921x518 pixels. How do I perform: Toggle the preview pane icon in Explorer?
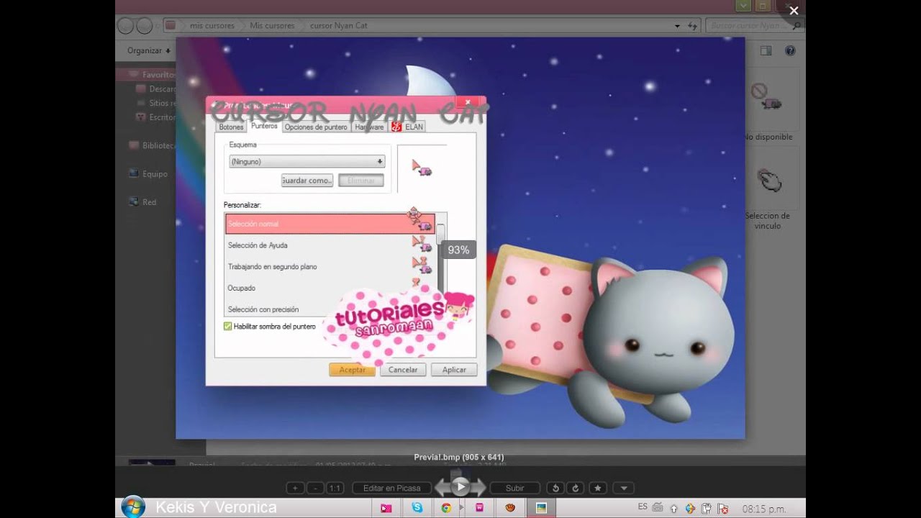point(766,51)
